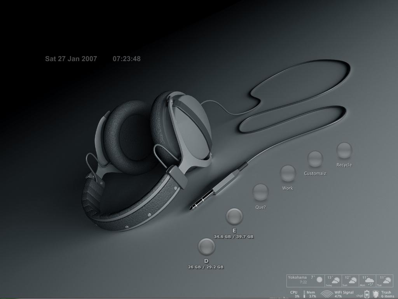Open drive E orb icon

click(x=234, y=216)
